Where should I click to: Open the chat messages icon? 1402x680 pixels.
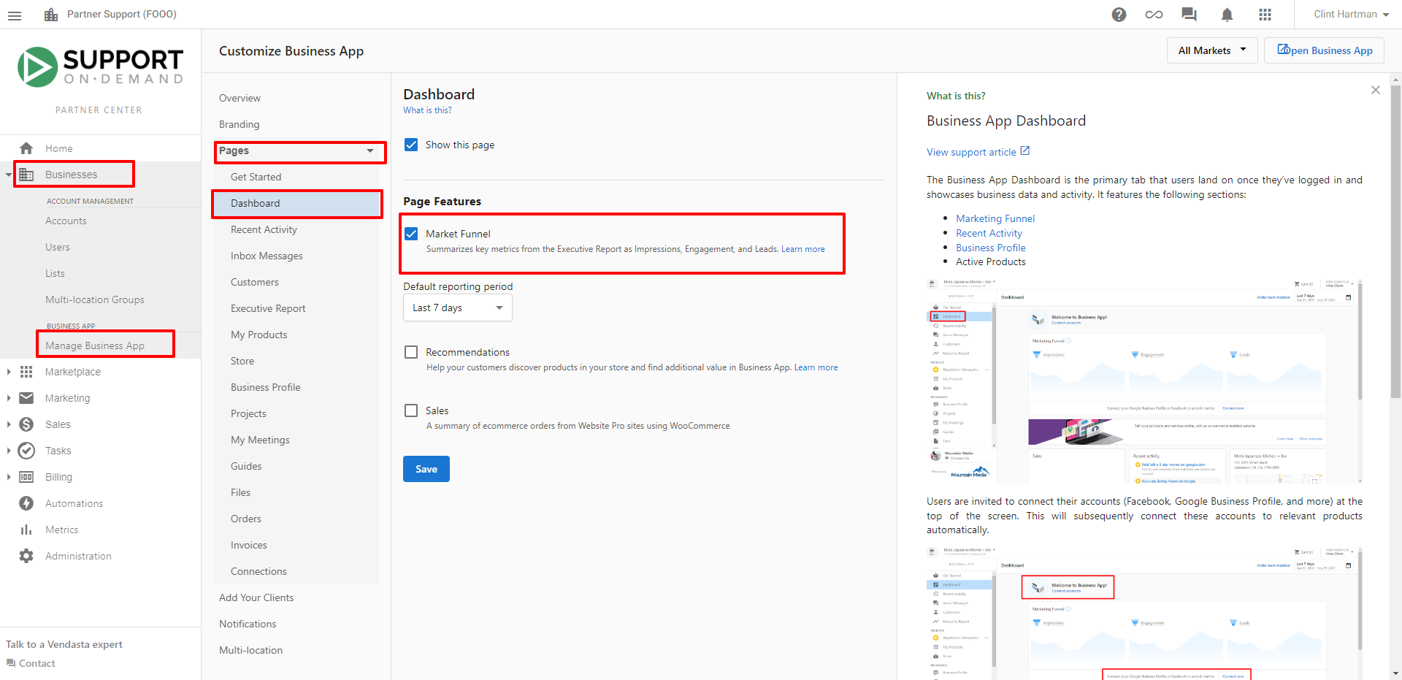point(1189,15)
